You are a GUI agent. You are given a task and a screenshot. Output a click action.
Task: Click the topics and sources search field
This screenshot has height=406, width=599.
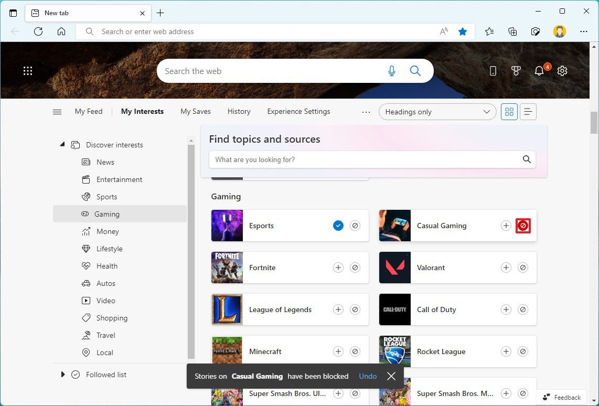click(367, 159)
